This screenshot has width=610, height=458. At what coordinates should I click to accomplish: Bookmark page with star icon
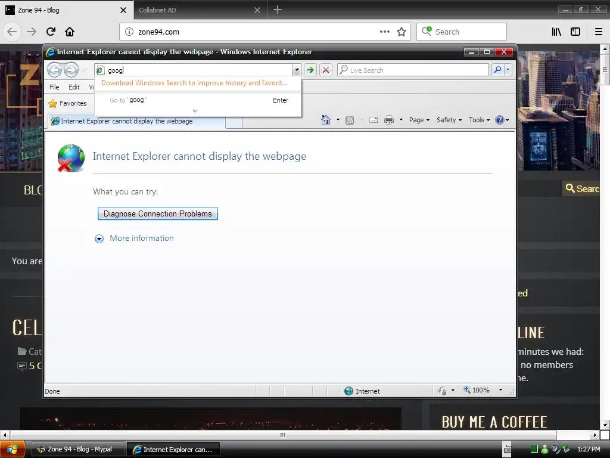click(402, 32)
